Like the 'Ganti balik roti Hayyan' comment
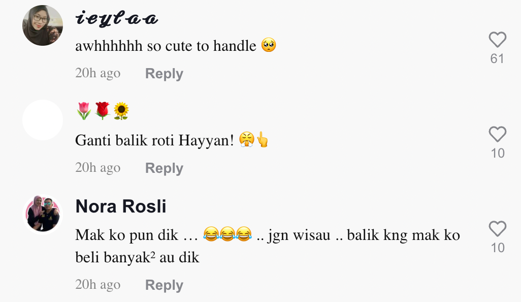521x302 pixels. point(498,134)
